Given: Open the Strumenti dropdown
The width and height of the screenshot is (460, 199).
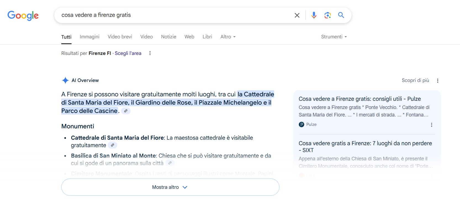Looking at the screenshot, I should point(334,37).
